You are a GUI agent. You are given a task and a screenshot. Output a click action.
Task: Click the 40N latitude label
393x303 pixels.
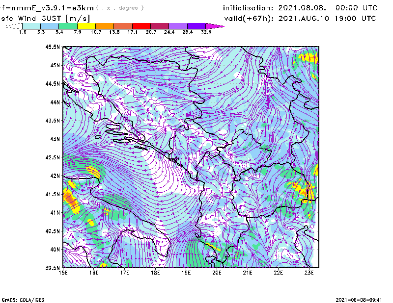pyautogui.click(x=55, y=250)
